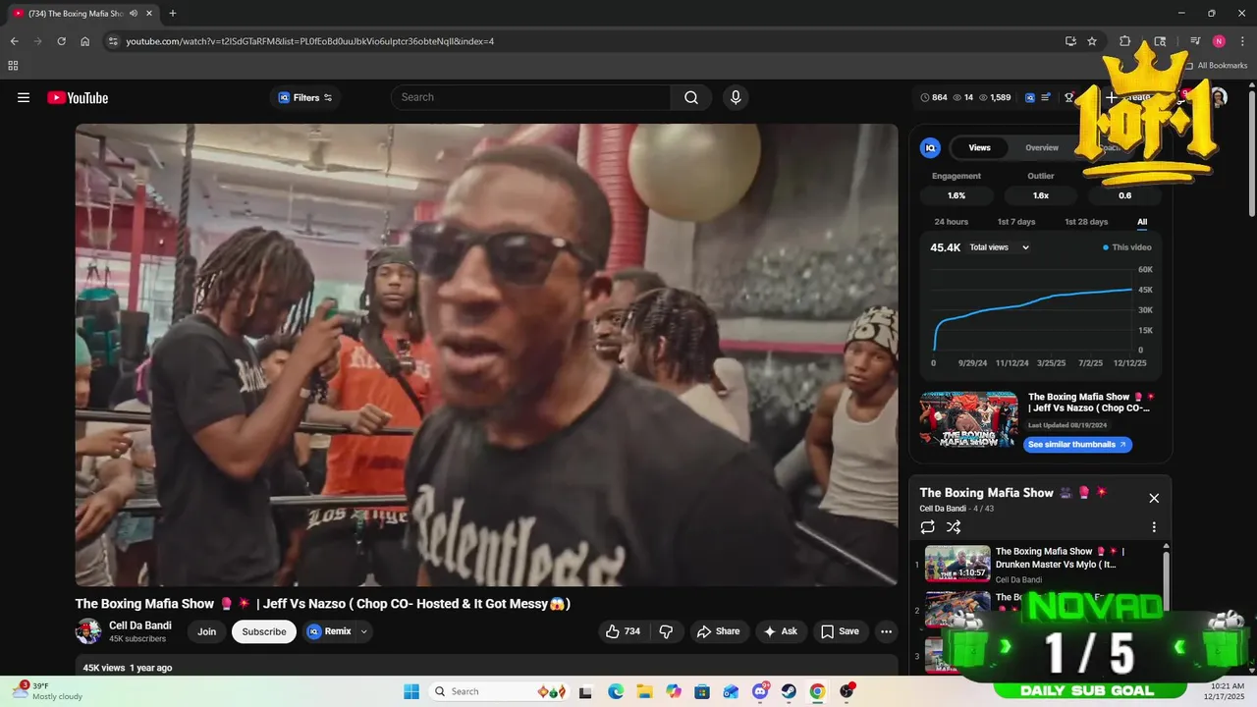
Task: Open File Explorer from taskbar
Action: 644,691
